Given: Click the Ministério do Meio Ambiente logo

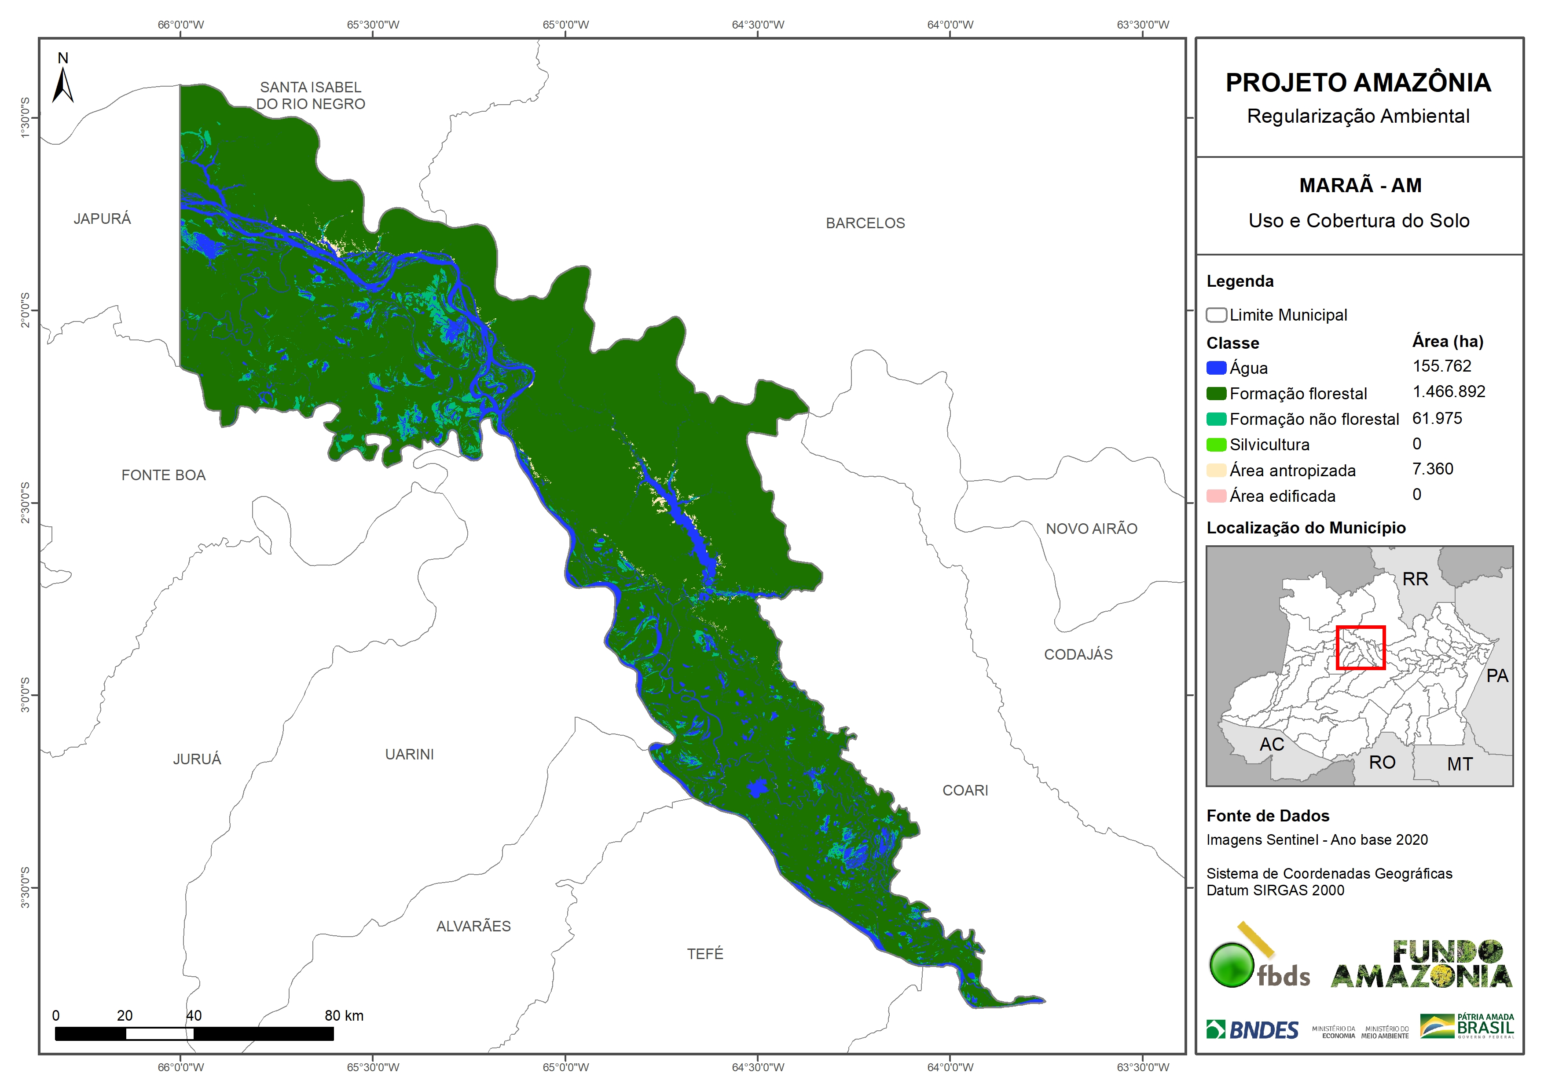Looking at the screenshot, I should tap(1385, 1032).
